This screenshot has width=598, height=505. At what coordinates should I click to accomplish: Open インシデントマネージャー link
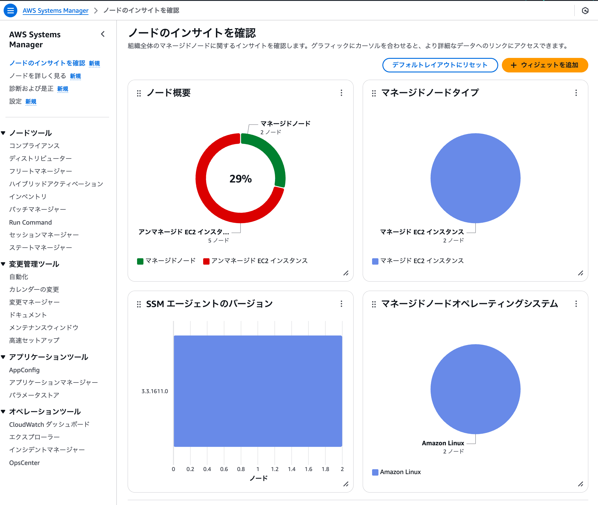(x=47, y=450)
